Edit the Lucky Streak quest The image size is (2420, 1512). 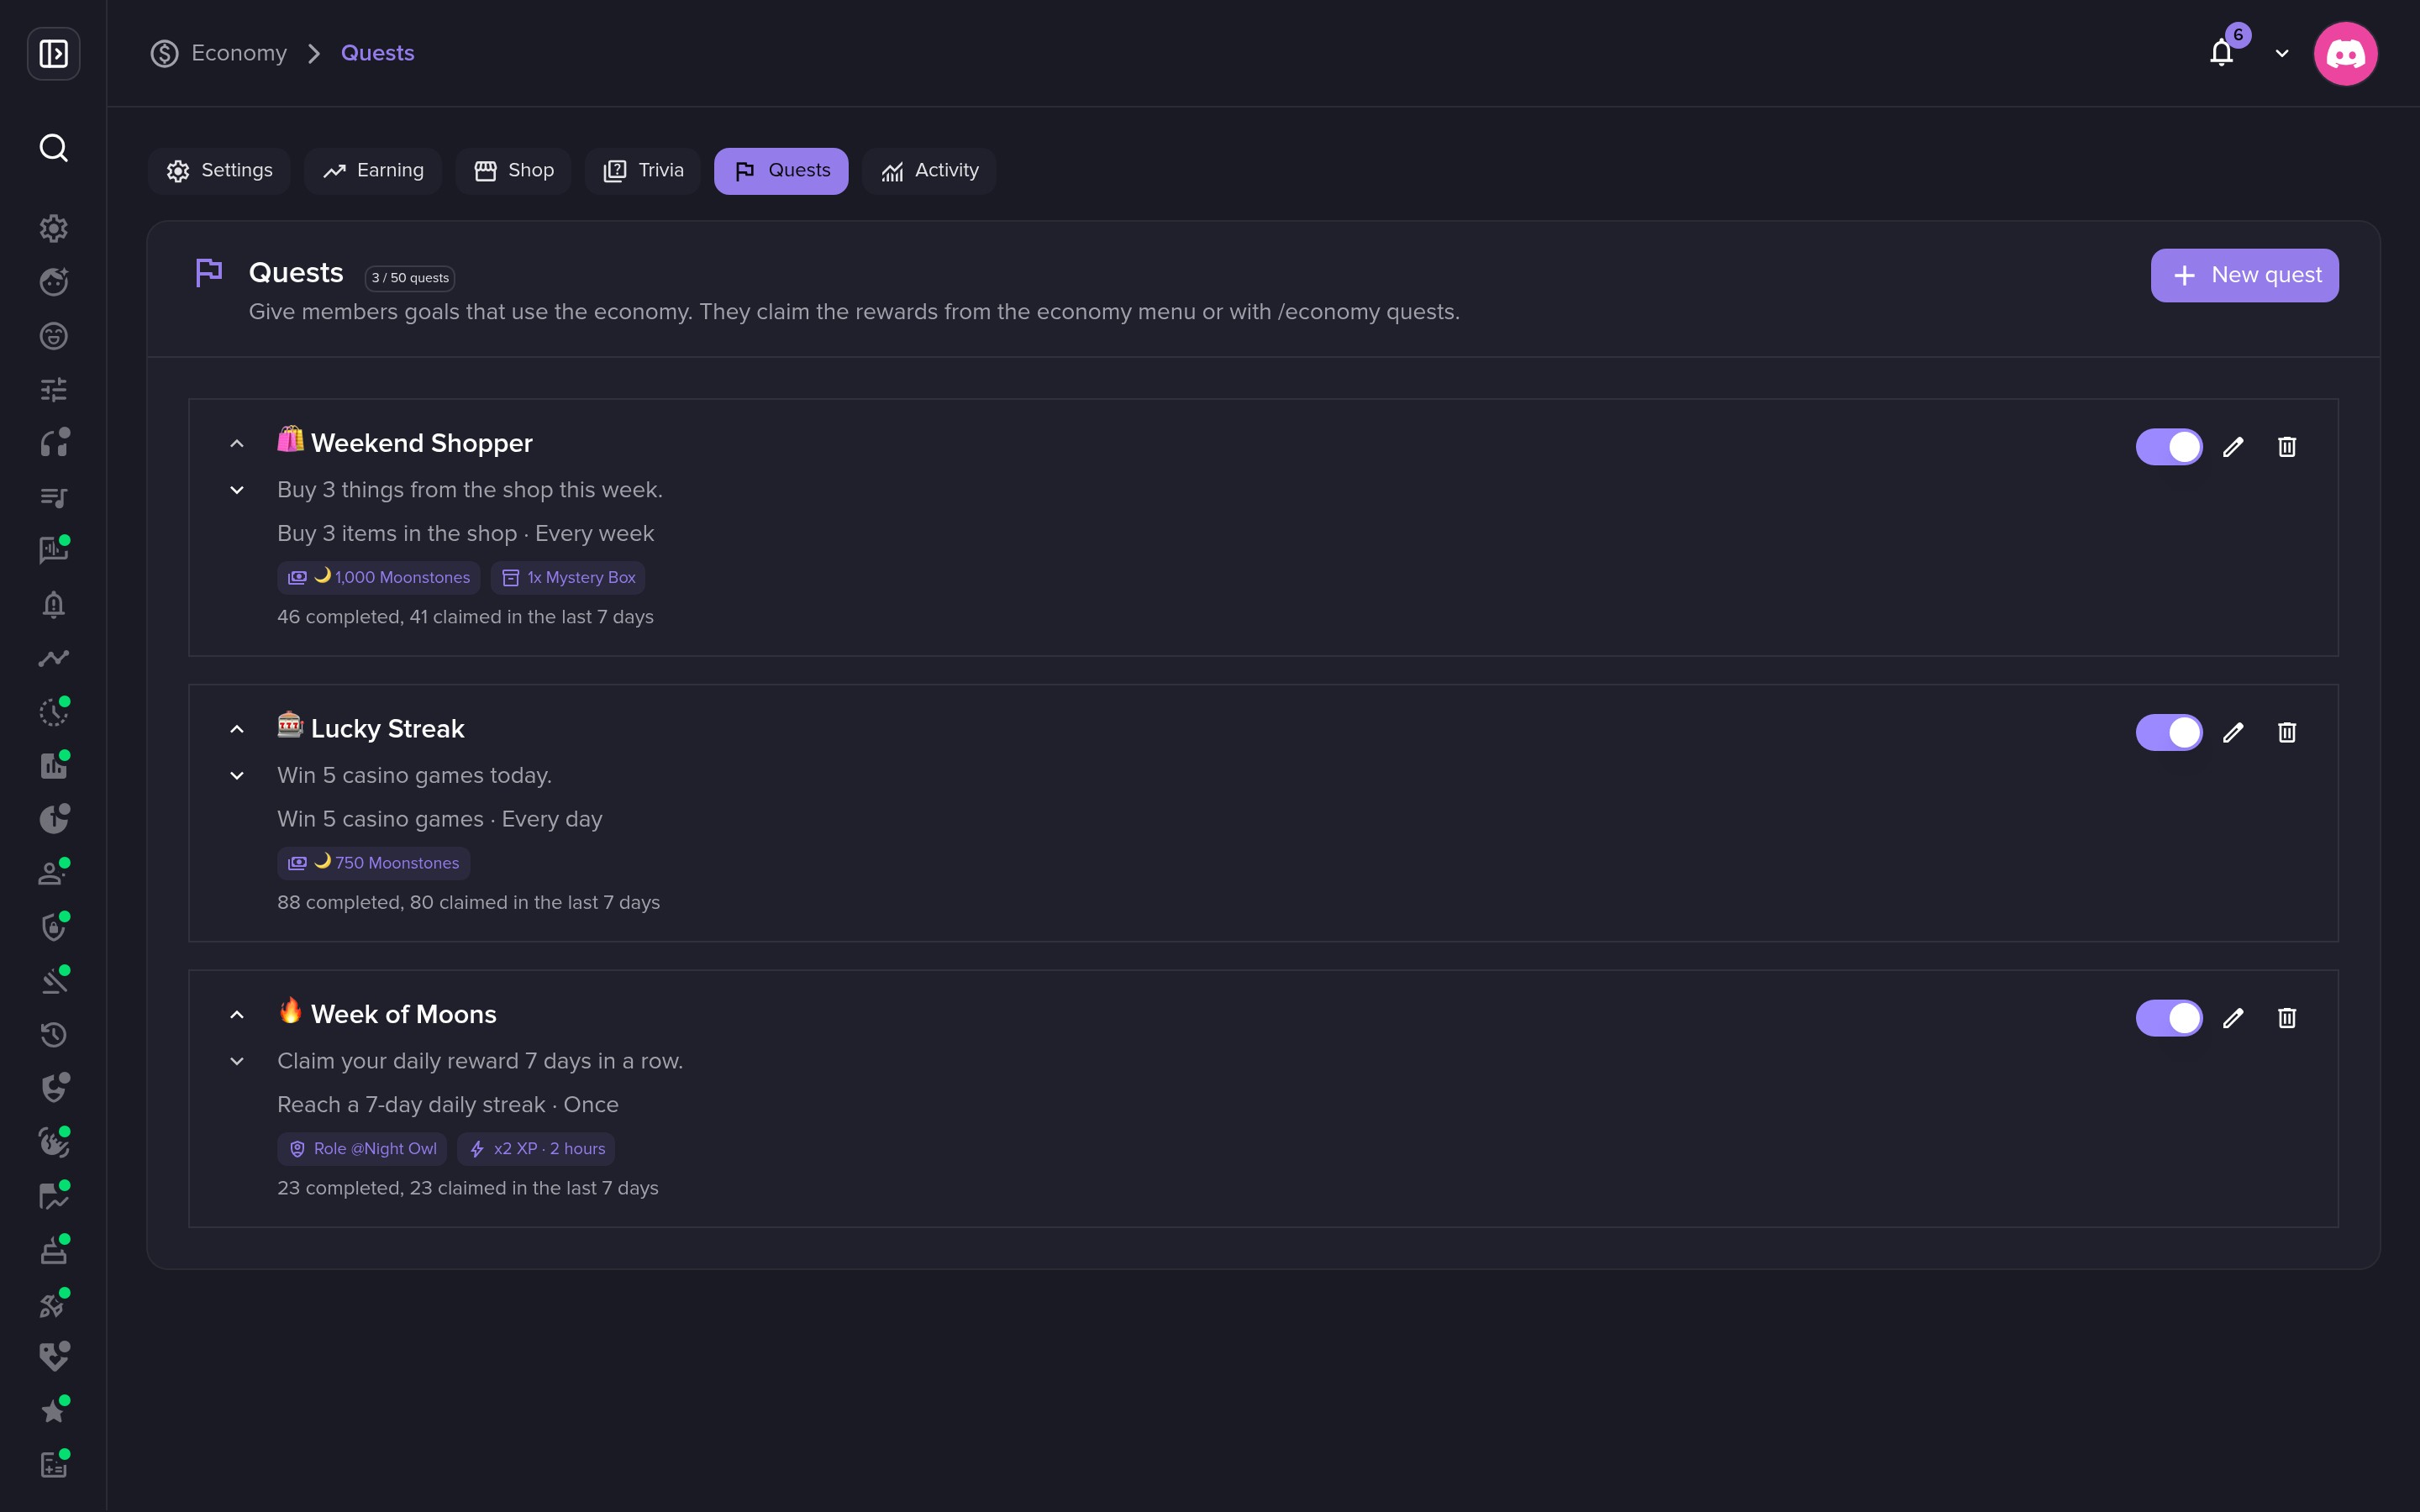2233,733
